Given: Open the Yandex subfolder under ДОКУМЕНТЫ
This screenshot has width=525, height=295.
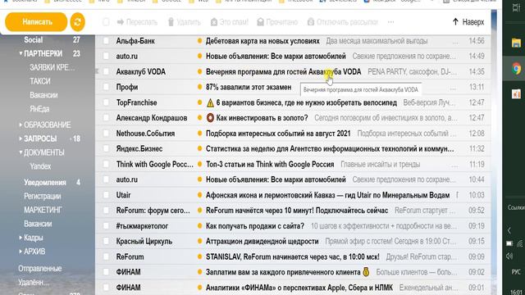Looking at the screenshot, I should tap(40, 166).
